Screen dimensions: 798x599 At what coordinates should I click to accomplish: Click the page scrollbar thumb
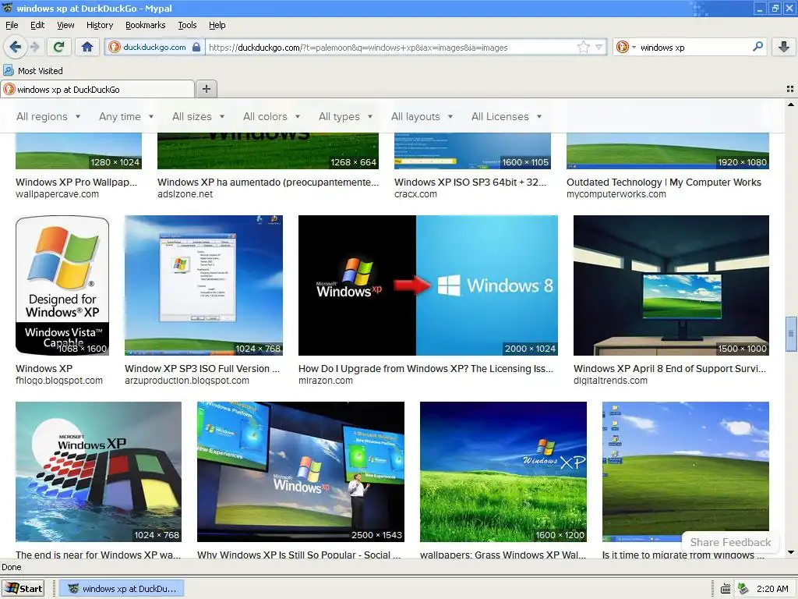pos(790,334)
